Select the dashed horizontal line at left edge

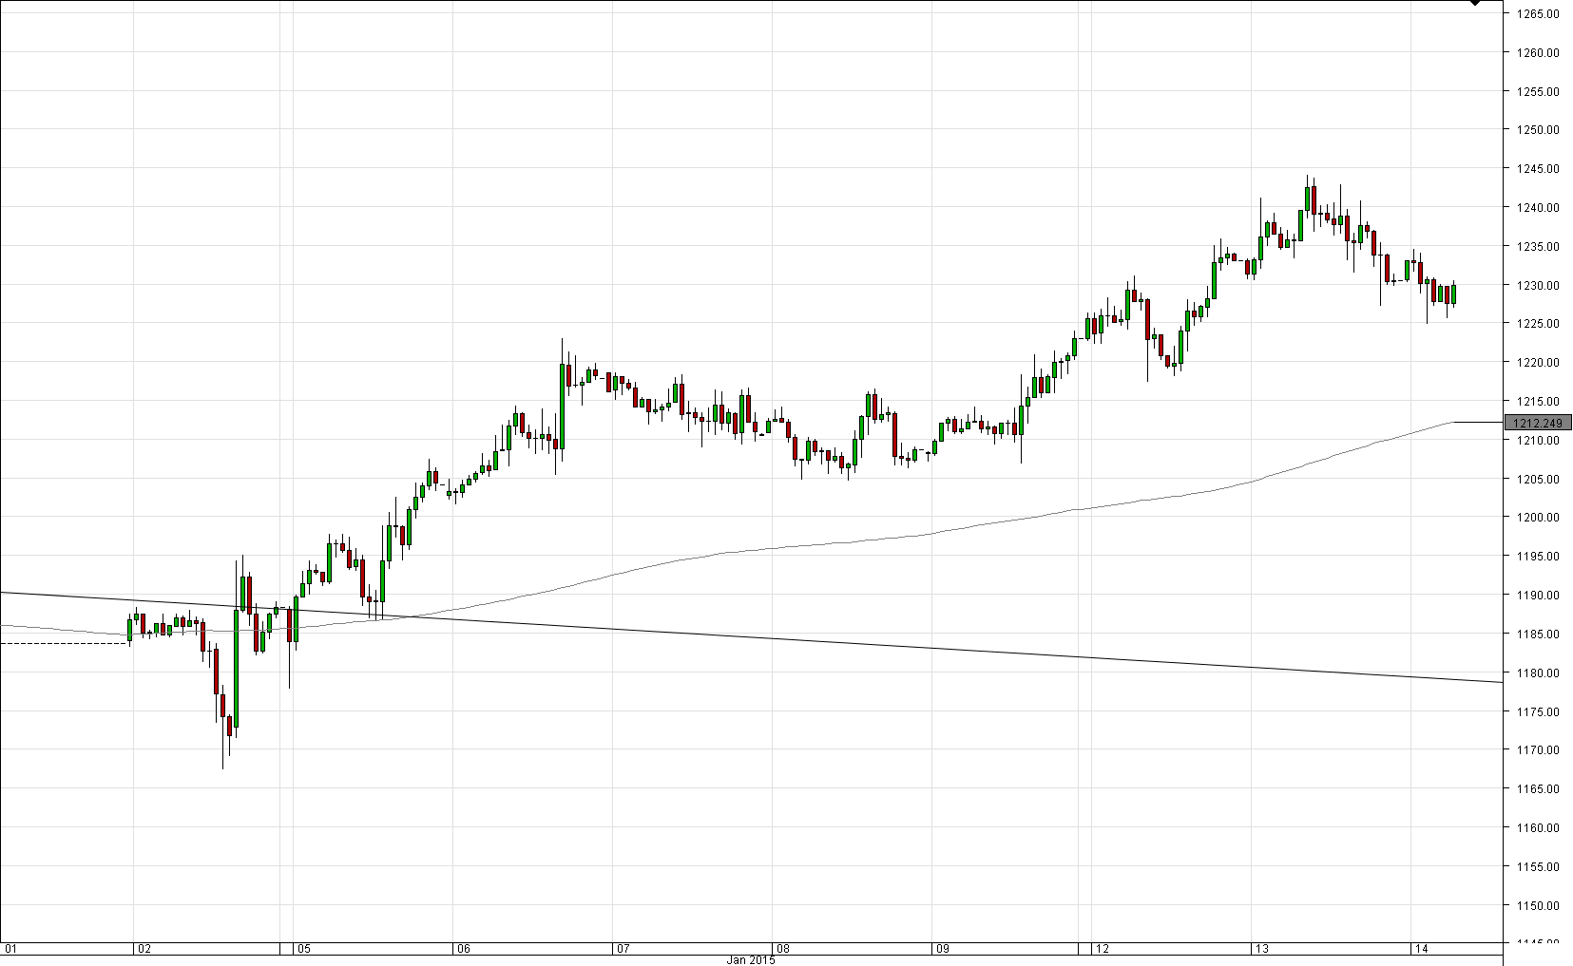(64, 643)
